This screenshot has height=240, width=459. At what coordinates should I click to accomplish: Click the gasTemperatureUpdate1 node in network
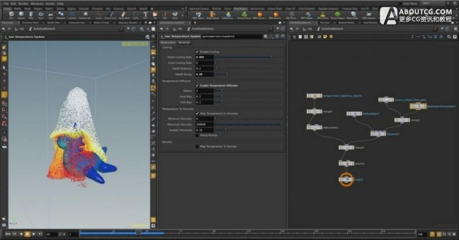click(x=418, y=106)
